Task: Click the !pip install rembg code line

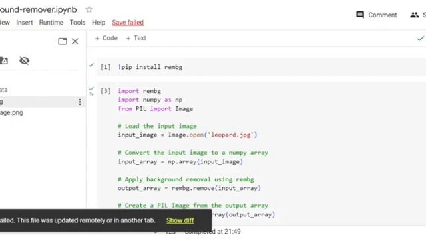Action: [x=150, y=67]
